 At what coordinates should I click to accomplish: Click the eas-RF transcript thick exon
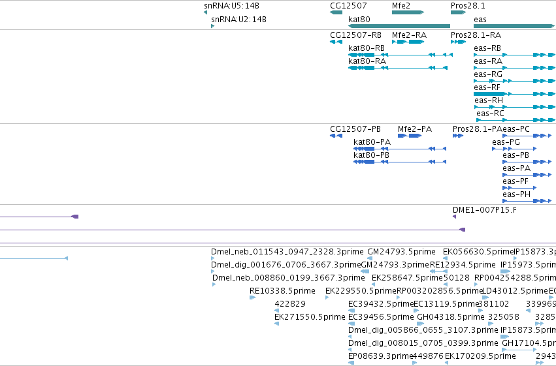pyautogui.click(x=489, y=94)
